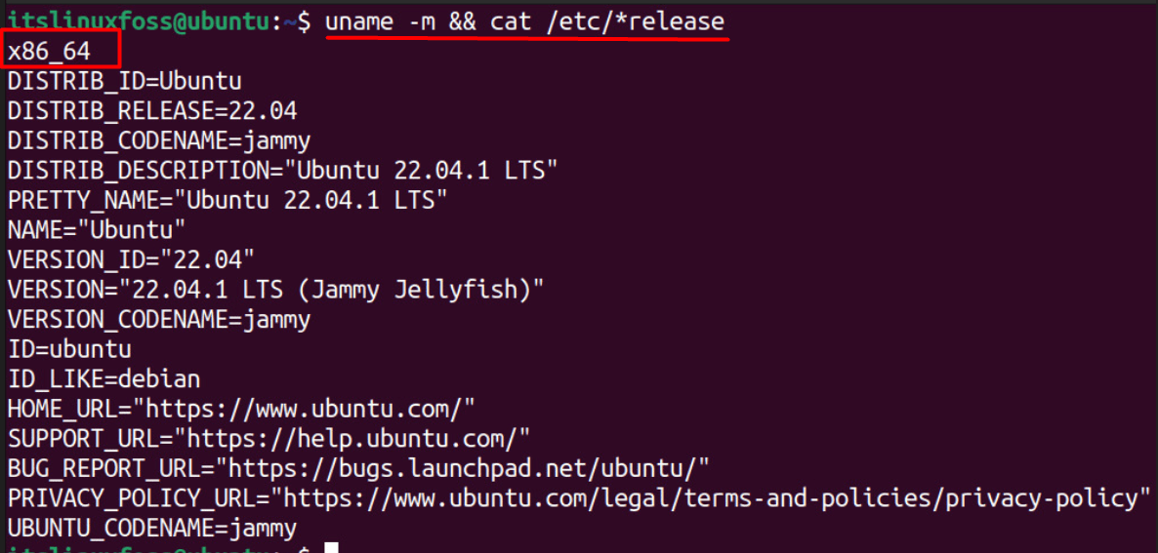
Task: Click the UBUNTU_CODENAME=jammy line
Action: [x=152, y=529]
